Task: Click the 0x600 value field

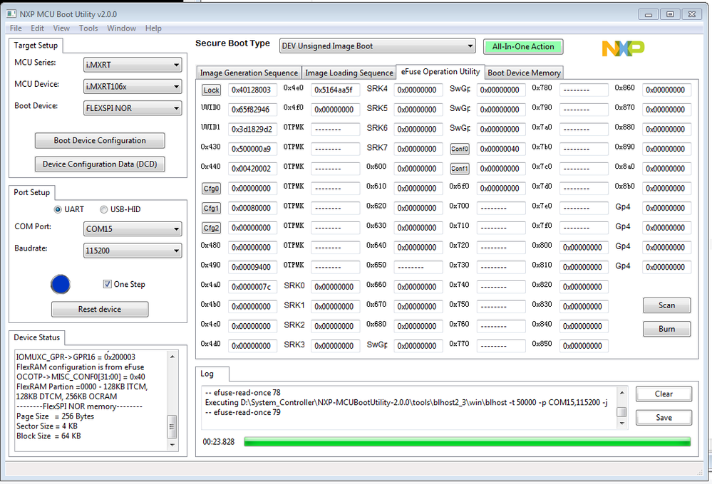Action: coord(418,169)
